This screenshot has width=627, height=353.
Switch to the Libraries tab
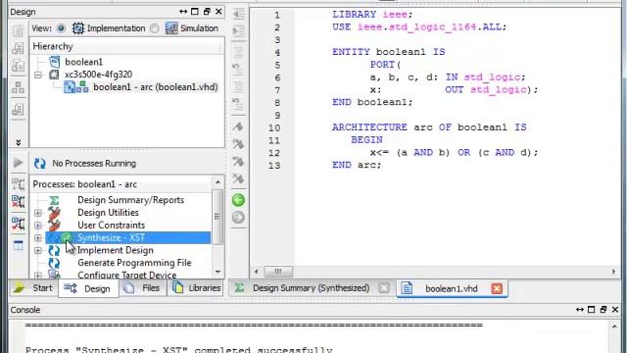click(196, 288)
